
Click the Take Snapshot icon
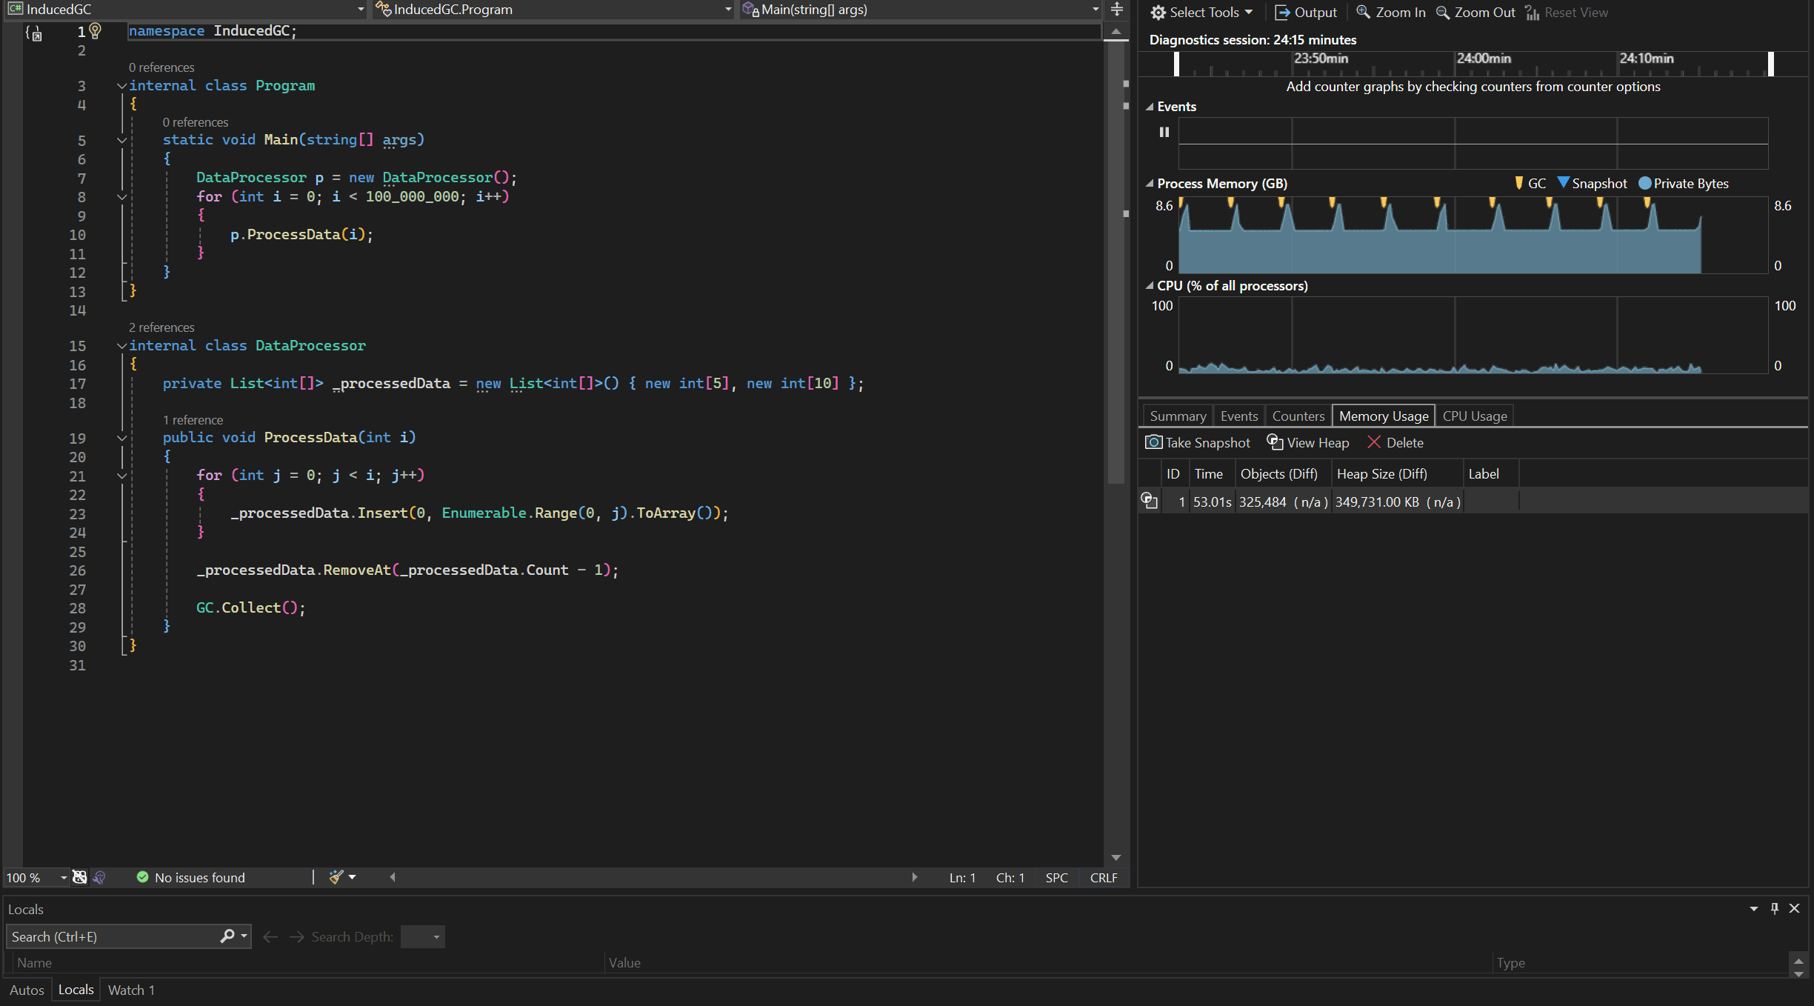tap(1150, 442)
